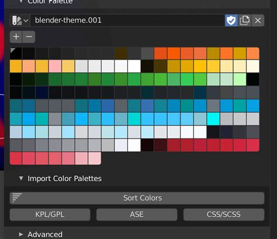Expand the Advanced section
Screen dimensions: 277x239
(x=21, y=234)
